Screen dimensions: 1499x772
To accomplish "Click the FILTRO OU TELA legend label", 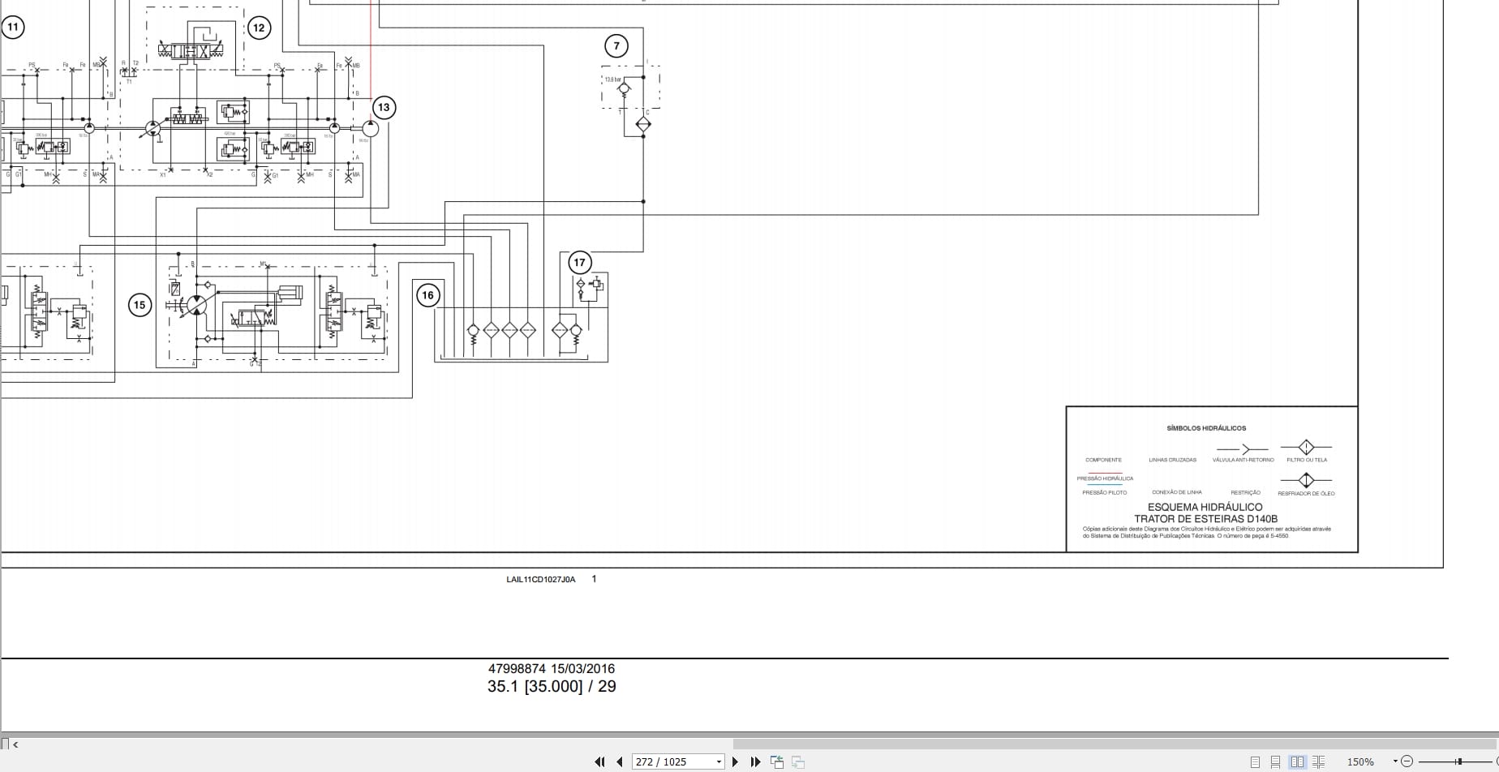I will [1307, 460].
